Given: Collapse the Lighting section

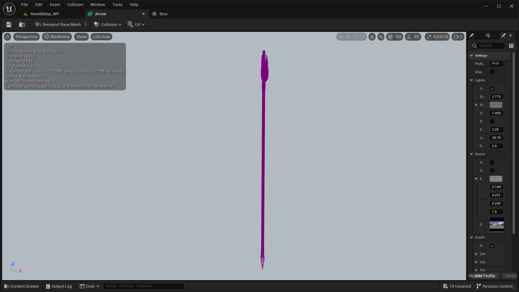Looking at the screenshot, I should click(x=471, y=80).
